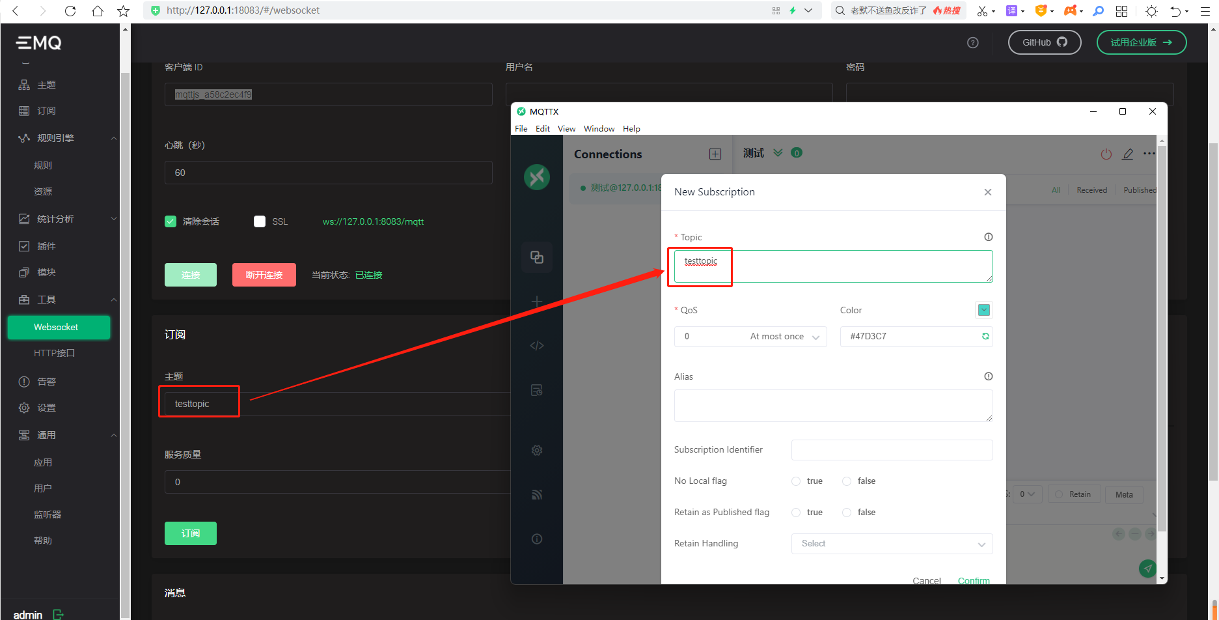Click the Alias input field

(833, 405)
